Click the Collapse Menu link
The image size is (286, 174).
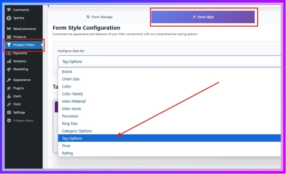(x=23, y=120)
